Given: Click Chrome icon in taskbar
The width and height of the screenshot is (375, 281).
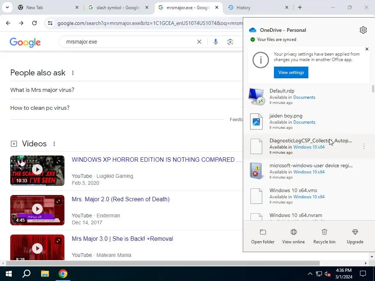Looking at the screenshot, I should pos(63,274).
